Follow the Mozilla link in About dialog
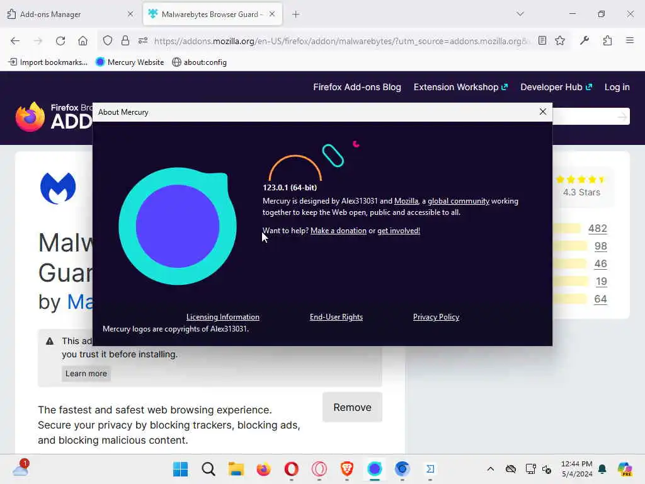Image resolution: width=645 pixels, height=484 pixels. coord(406,201)
